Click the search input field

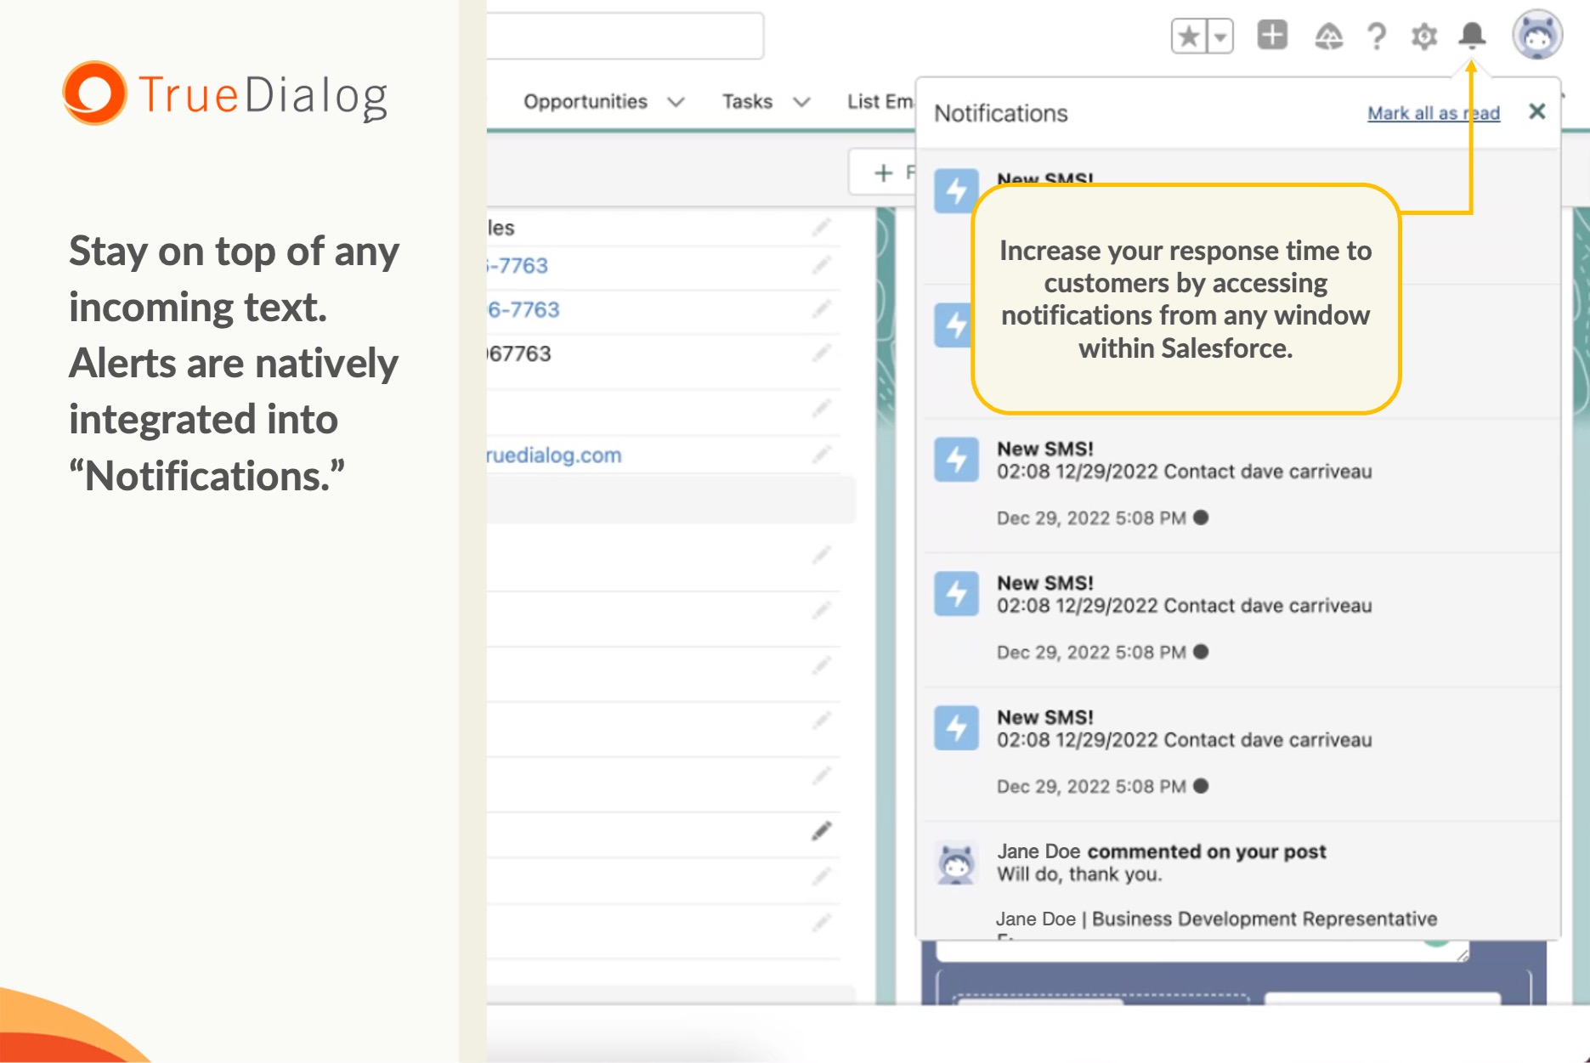625,36
